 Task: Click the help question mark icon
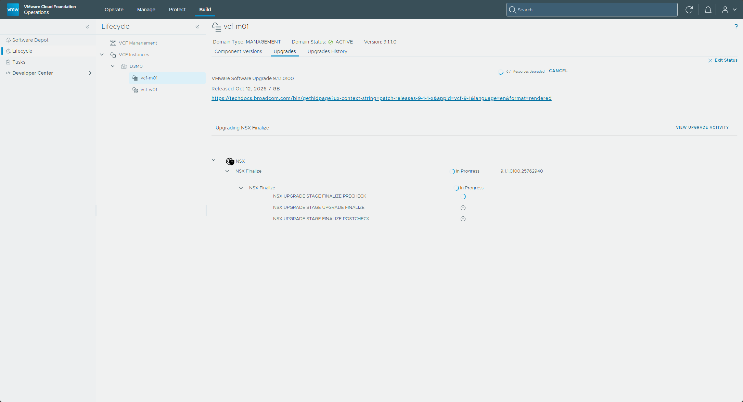tap(736, 27)
